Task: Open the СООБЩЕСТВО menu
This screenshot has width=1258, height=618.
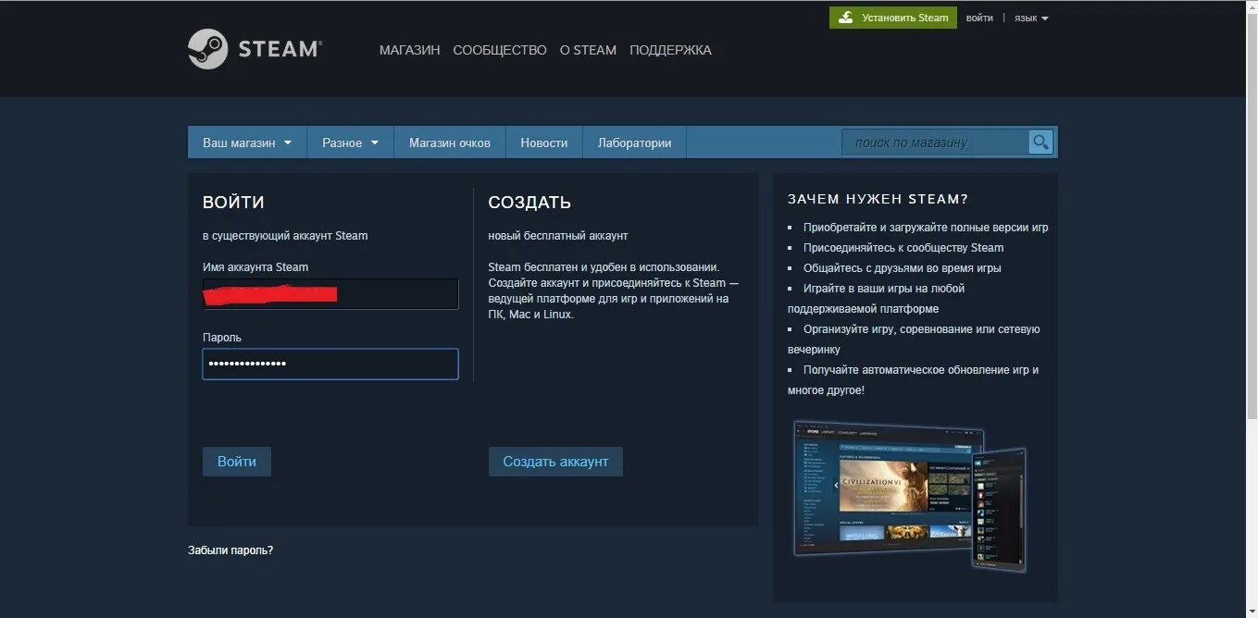Action: [500, 50]
